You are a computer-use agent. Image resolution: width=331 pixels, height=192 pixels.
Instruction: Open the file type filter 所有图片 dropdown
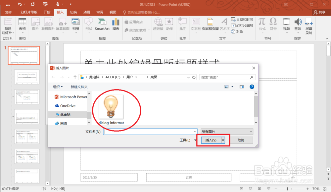[x=227, y=132]
